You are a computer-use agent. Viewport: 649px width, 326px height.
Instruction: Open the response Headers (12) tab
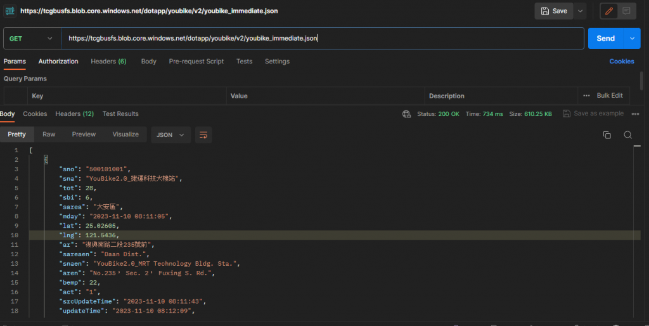(x=75, y=114)
